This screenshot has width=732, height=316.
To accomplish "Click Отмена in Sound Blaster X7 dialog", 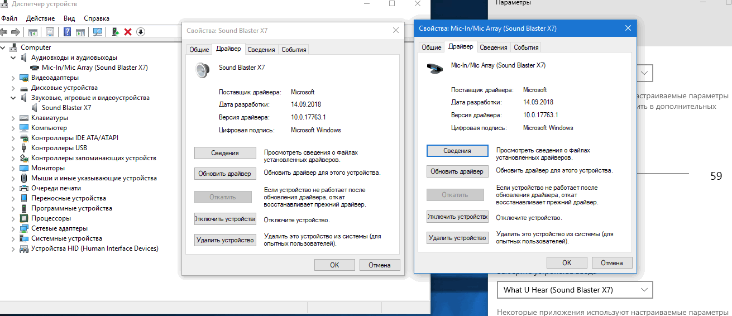I will click(380, 265).
